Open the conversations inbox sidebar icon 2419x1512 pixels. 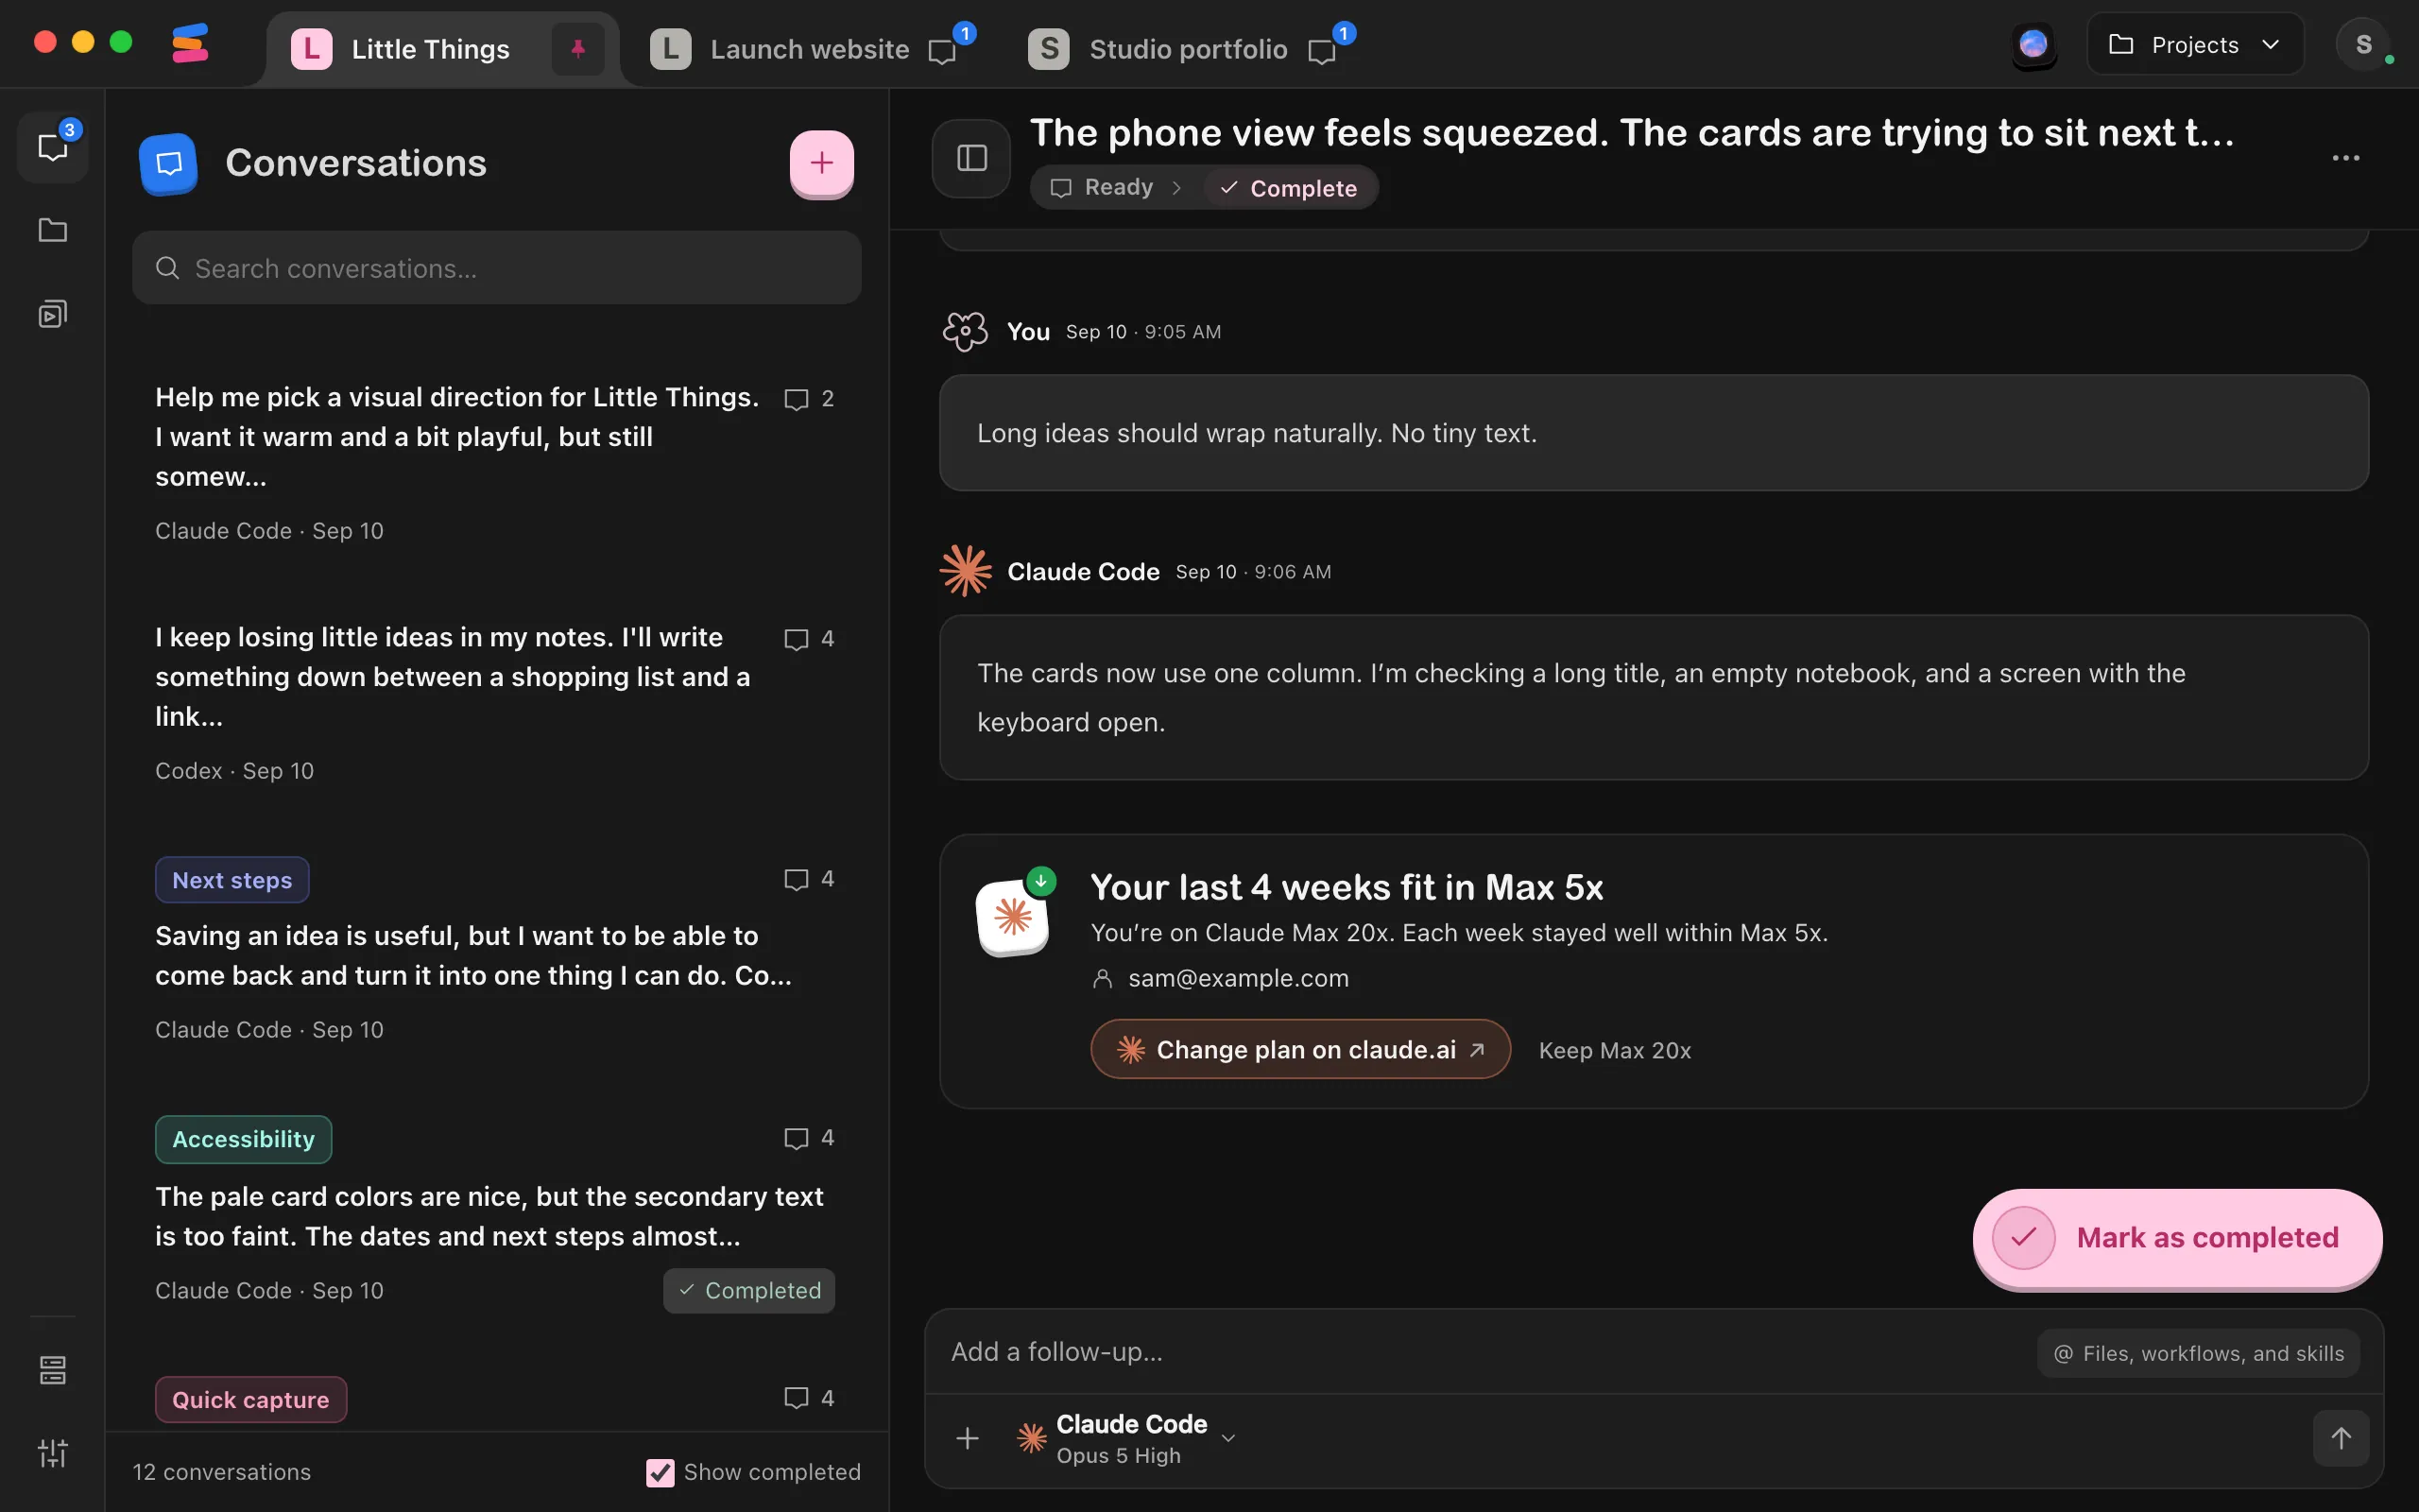tap(53, 147)
